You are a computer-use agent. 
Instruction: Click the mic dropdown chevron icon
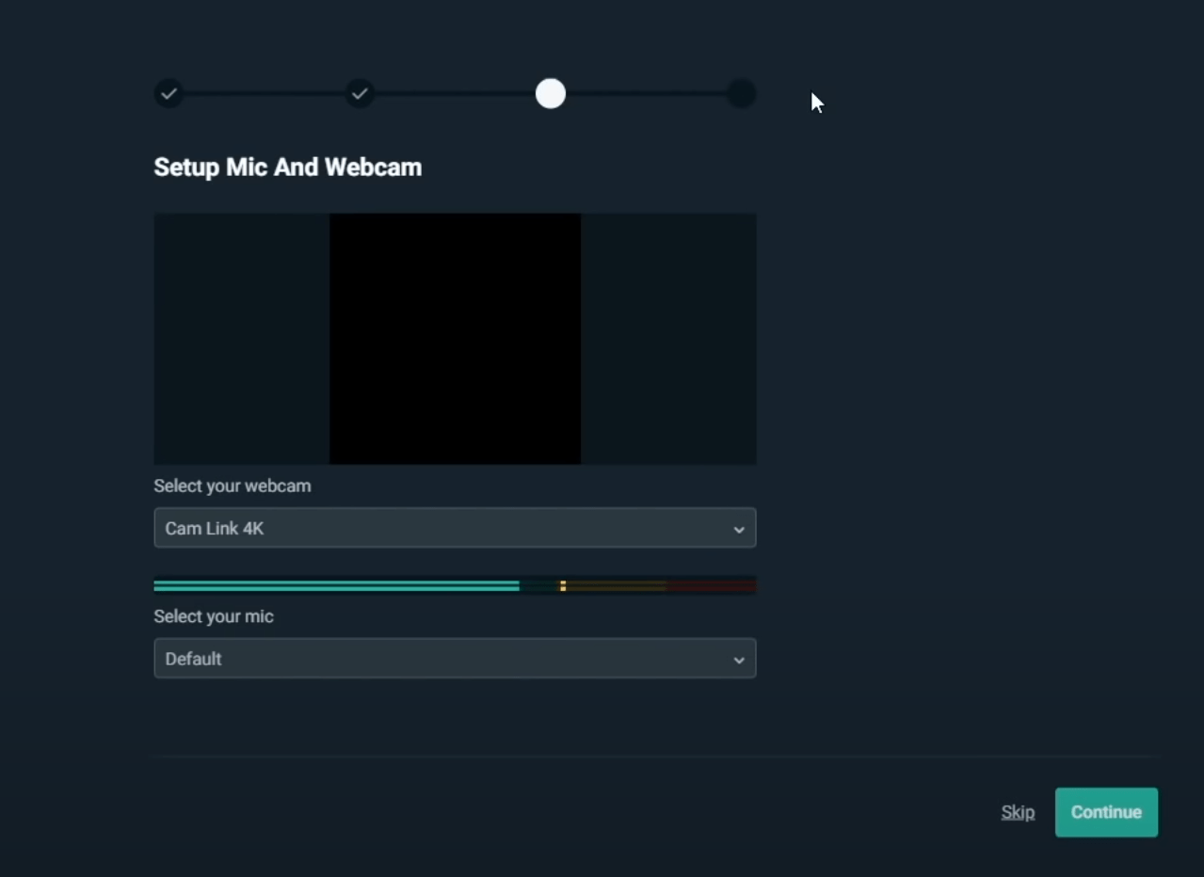click(739, 659)
